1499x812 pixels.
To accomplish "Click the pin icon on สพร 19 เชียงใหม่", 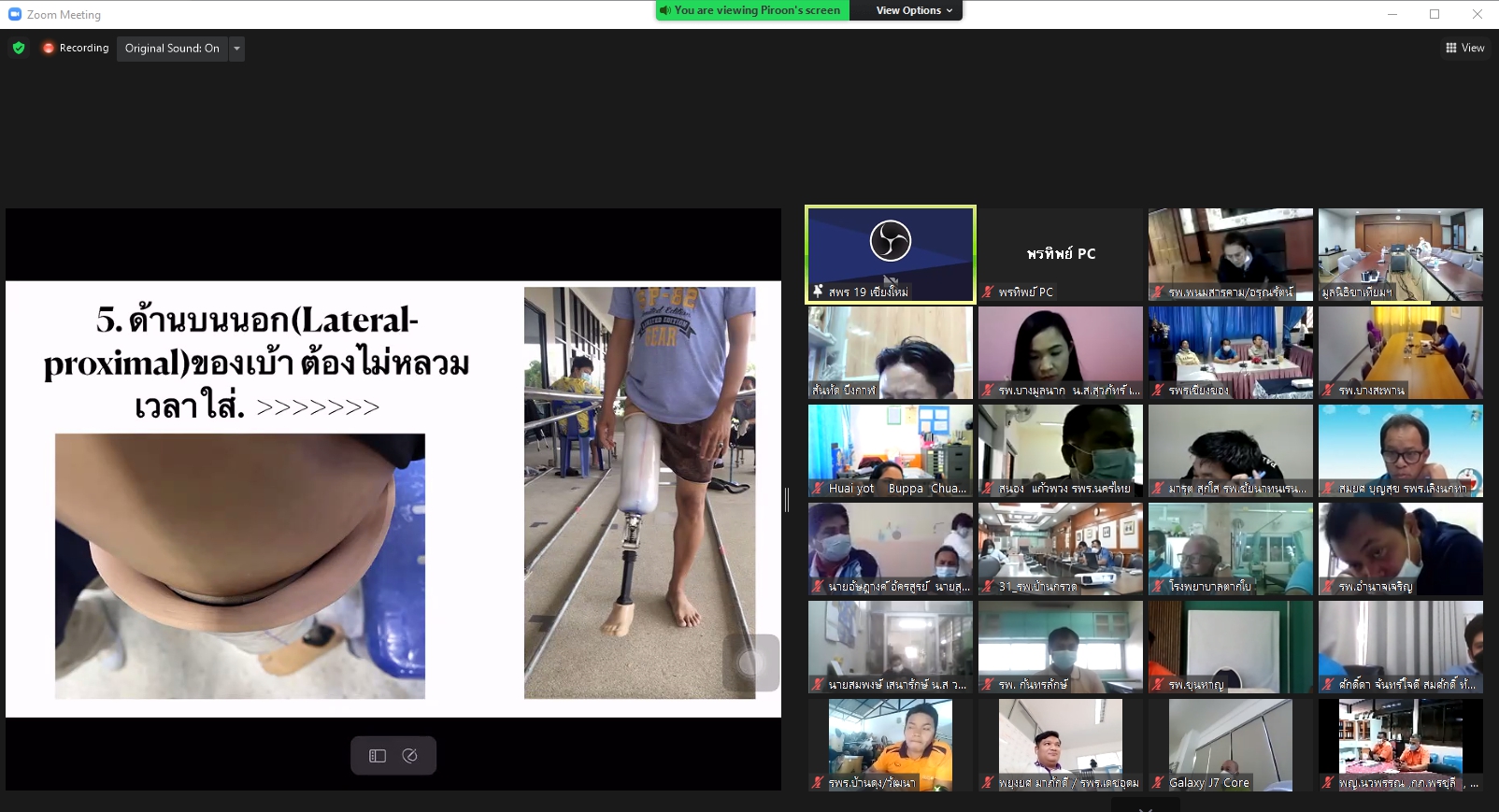I will [818, 292].
